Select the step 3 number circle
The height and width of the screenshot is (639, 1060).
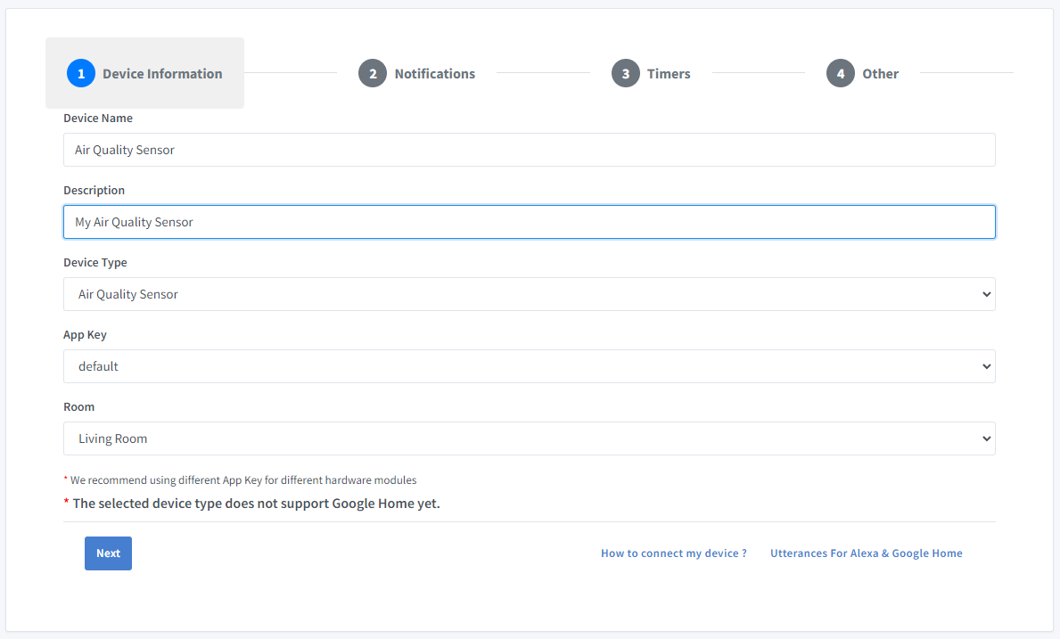click(x=626, y=74)
